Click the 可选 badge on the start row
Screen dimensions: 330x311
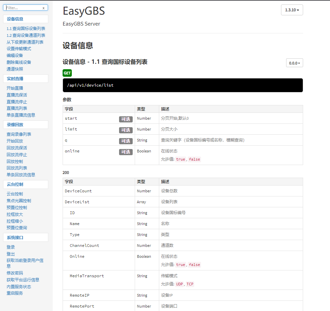click(x=126, y=119)
